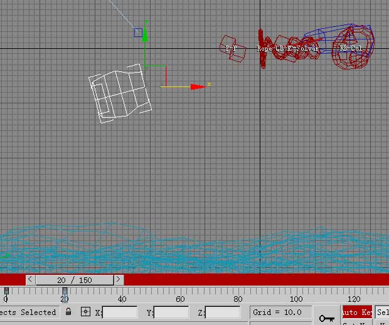Screen dimensions: 389x325
Task: Click the Grid = 10.0 status readout
Action: 280,312
